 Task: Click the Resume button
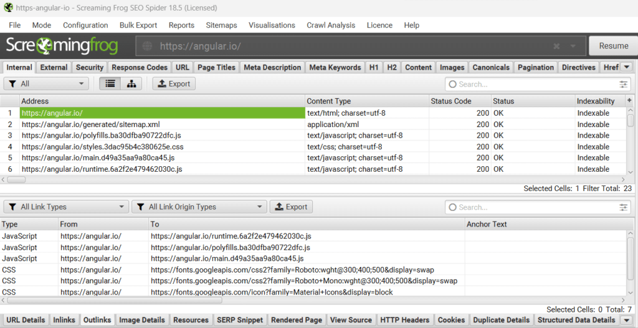[613, 46]
